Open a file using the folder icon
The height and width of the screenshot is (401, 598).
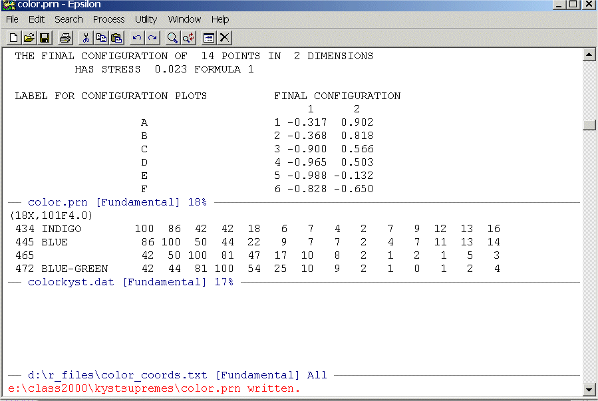tap(29, 38)
